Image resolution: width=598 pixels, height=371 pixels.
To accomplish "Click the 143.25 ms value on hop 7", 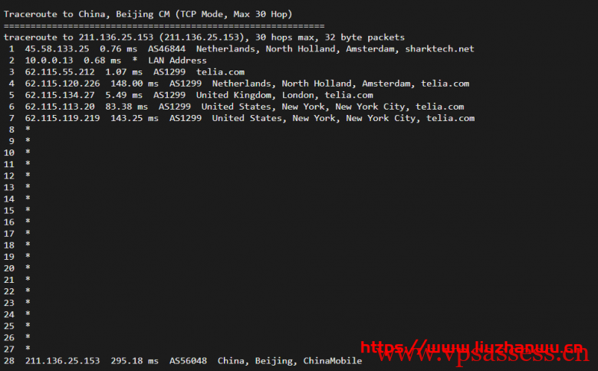I will (134, 118).
